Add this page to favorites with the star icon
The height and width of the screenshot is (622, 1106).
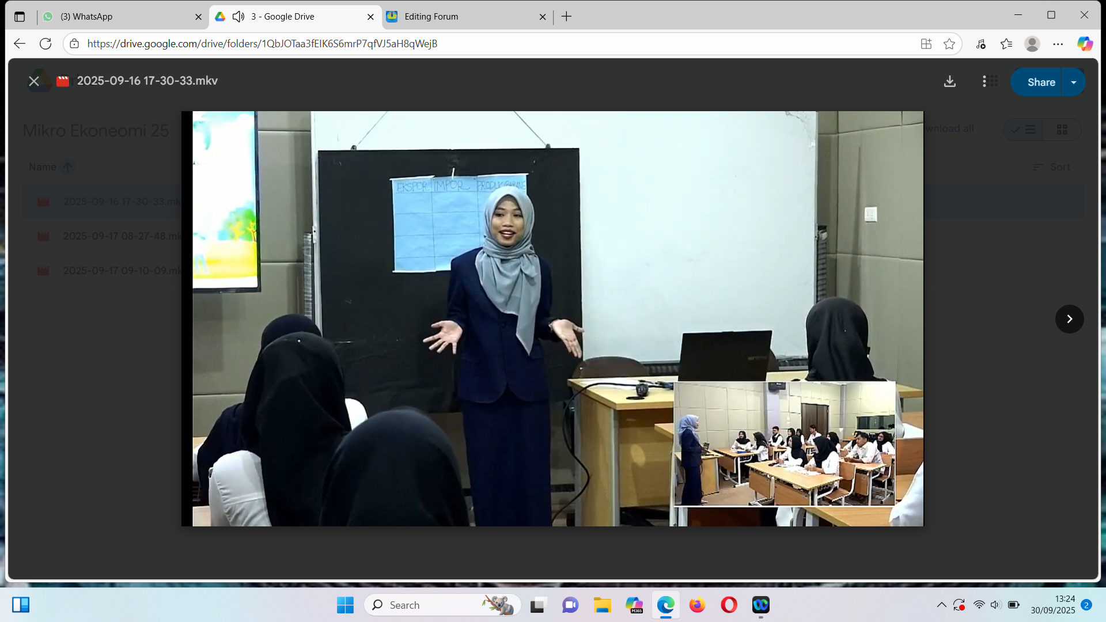click(949, 44)
